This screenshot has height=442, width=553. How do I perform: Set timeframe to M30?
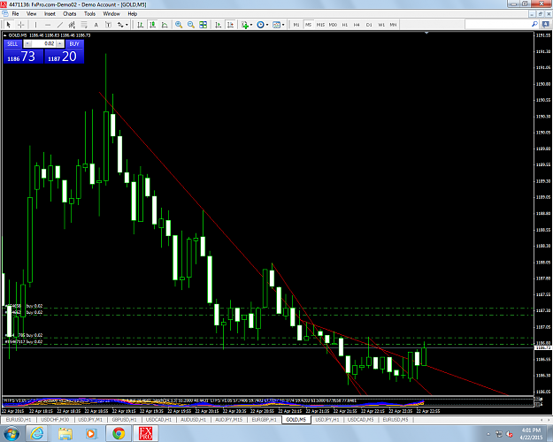click(x=333, y=25)
